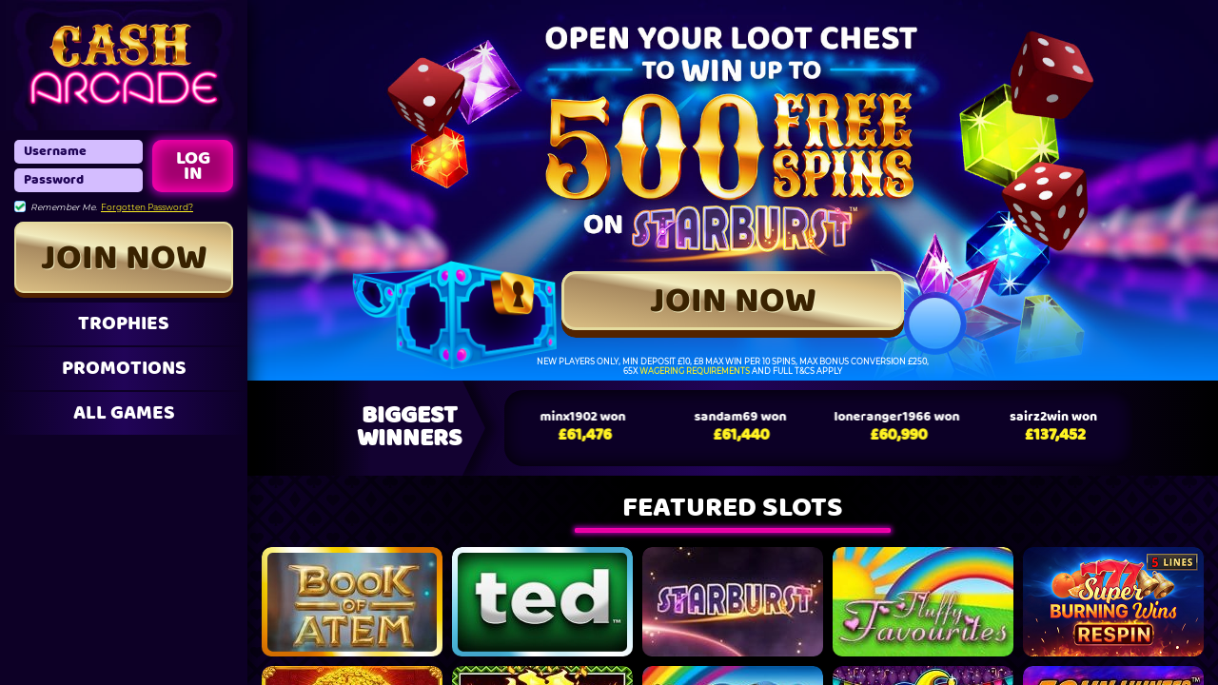Launch the ted slot game
This screenshot has height=685, width=1218.
(542, 601)
